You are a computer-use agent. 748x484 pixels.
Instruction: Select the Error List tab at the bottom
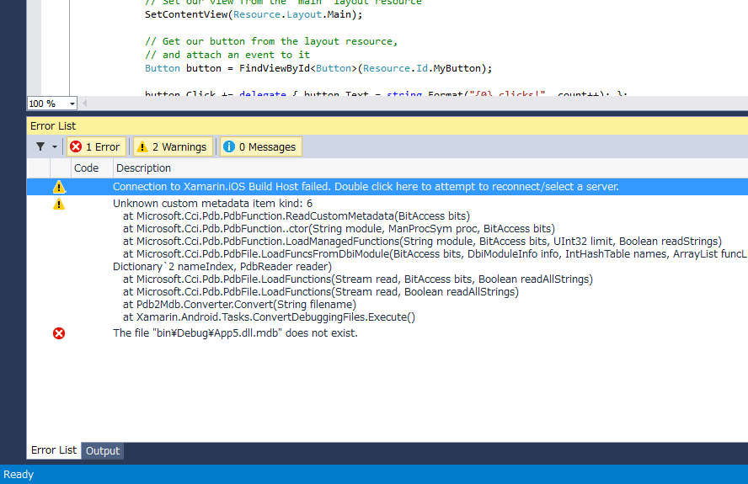point(54,450)
